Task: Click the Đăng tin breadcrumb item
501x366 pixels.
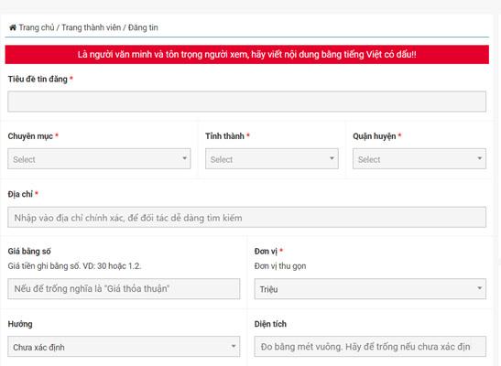Action: click(x=143, y=27)
